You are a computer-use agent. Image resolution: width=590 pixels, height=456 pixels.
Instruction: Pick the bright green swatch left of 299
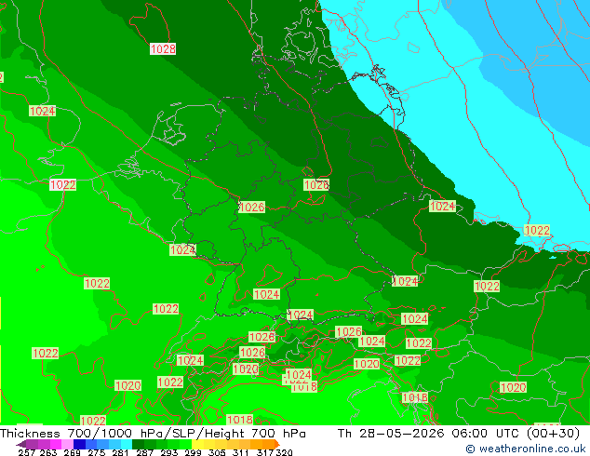tap(186, 444)
